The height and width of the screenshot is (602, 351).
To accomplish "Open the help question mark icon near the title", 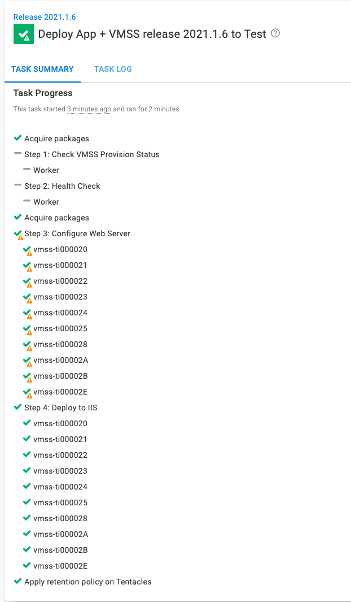I will point(275,34).
